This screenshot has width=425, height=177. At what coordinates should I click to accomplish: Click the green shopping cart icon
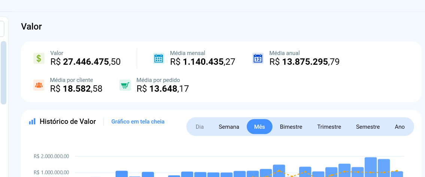tap(125, 85)
